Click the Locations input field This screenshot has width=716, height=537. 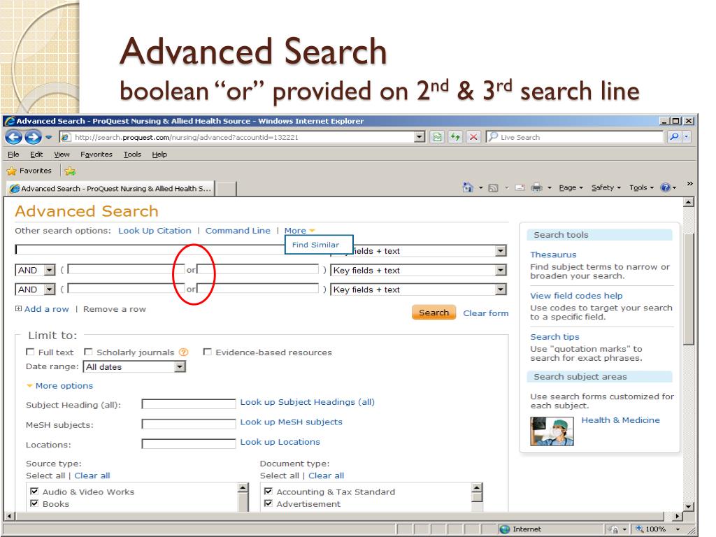click(x=189, y=444)
